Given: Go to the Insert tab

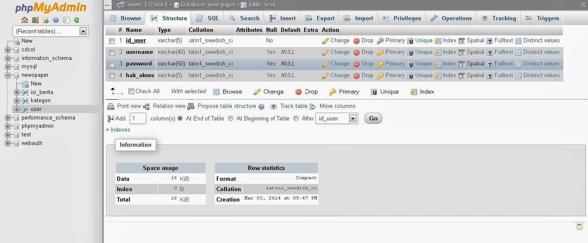Looking at the screenshot, I should coord(282,18).
